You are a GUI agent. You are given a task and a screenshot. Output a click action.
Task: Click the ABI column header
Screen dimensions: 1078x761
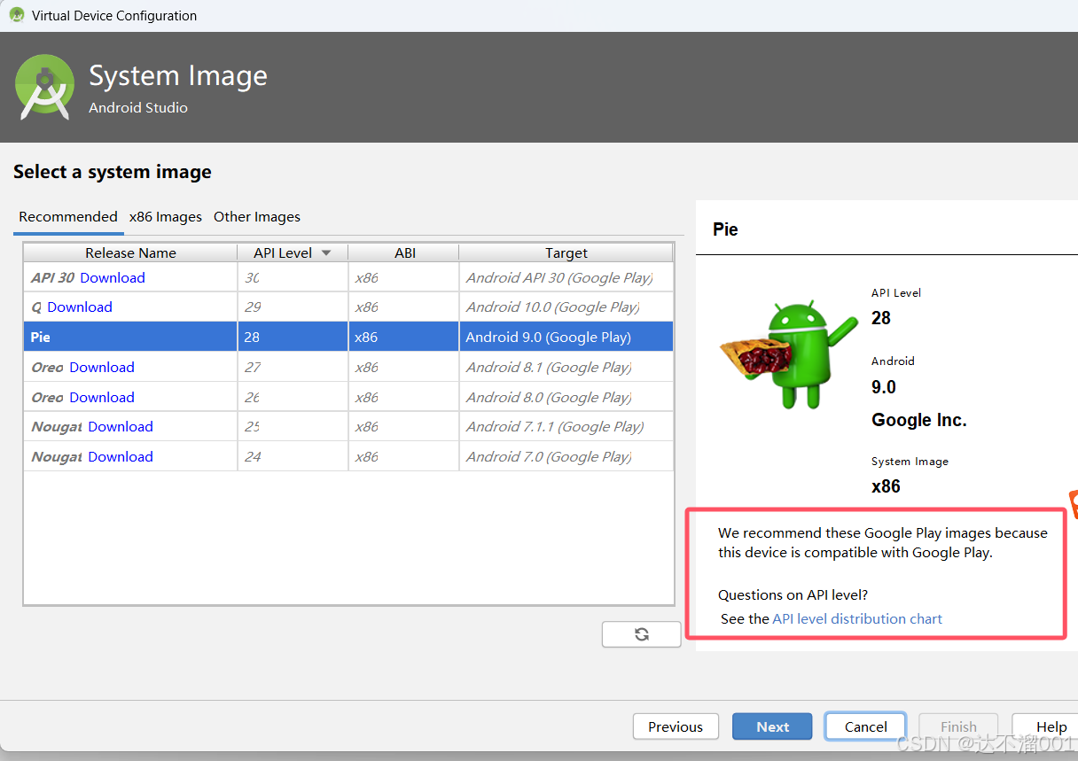(x=404, y=252)
